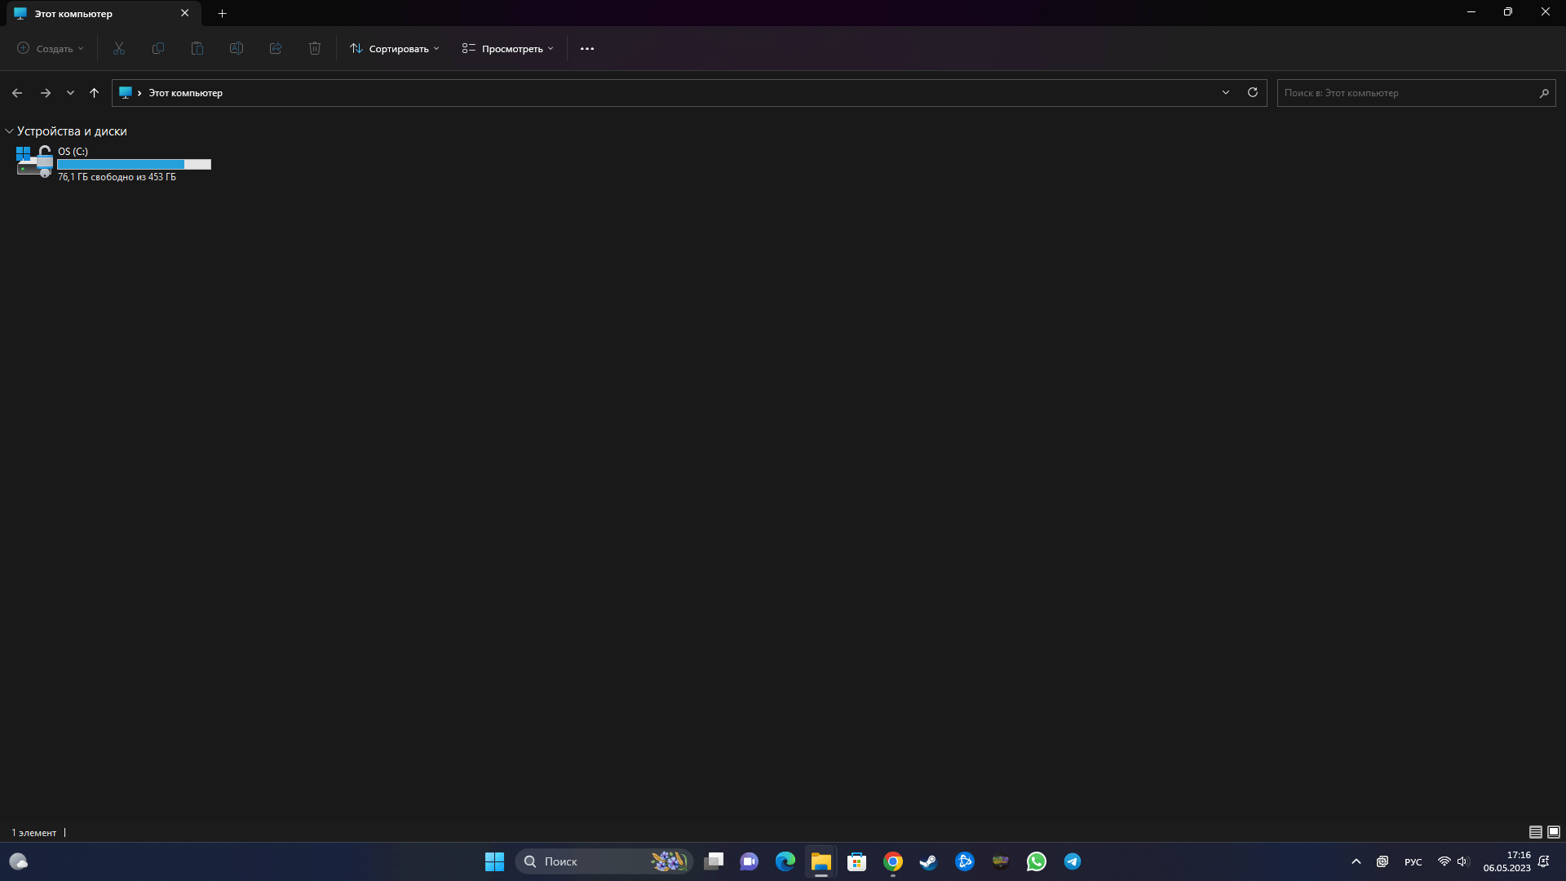Open the three-dot more options menu
This screenshot has width=1566, height=881.
pyautogui.click(x=587, y=49)
